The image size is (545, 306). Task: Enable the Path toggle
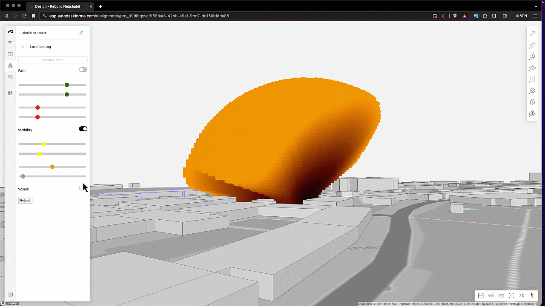[x=83, y=70]
